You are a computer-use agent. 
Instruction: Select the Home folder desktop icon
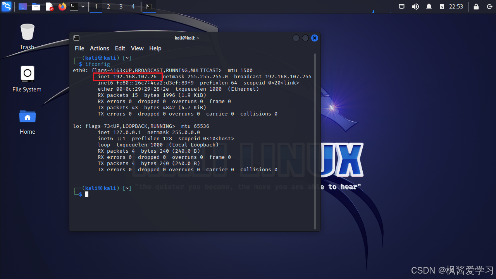coord(28,122)
